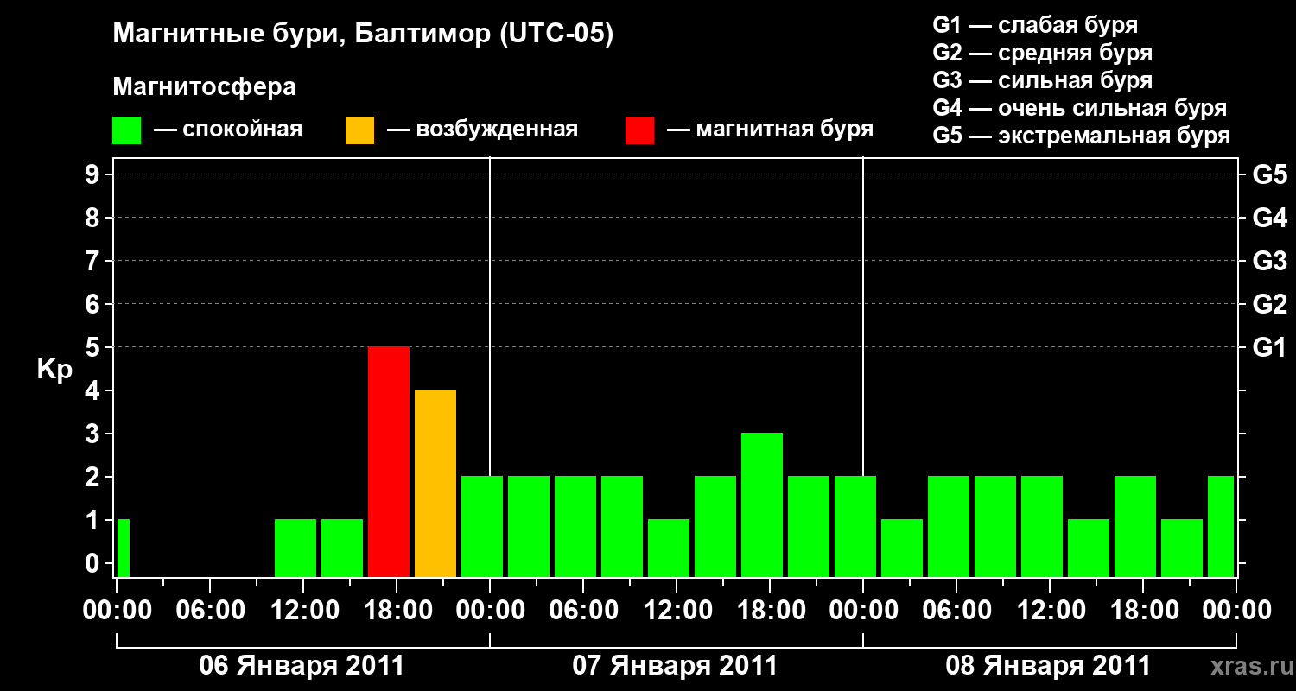Viewport: 1296px width, 691px height.
Task: Select the narrow green bar at chart start
Action: 124,548
